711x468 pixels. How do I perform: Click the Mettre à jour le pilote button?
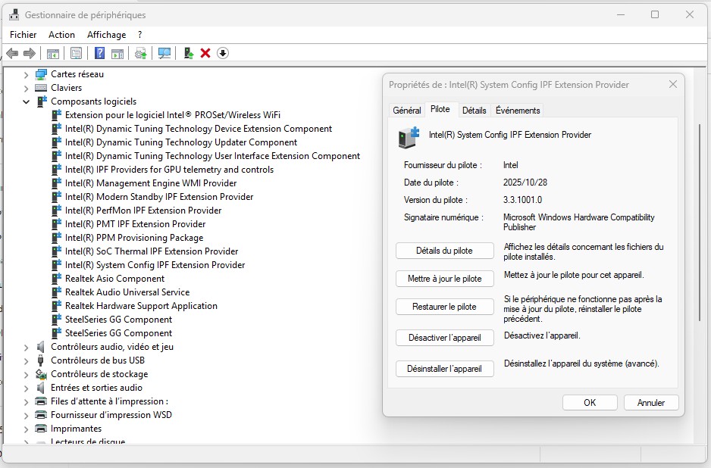(x=444, y=279)
